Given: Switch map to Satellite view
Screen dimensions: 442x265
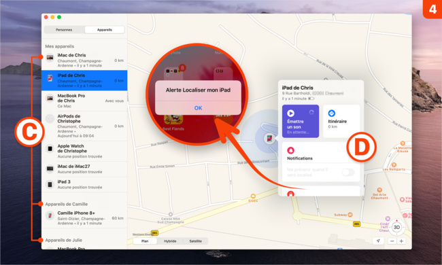Looking at the screenshot, I should [195, 241].
